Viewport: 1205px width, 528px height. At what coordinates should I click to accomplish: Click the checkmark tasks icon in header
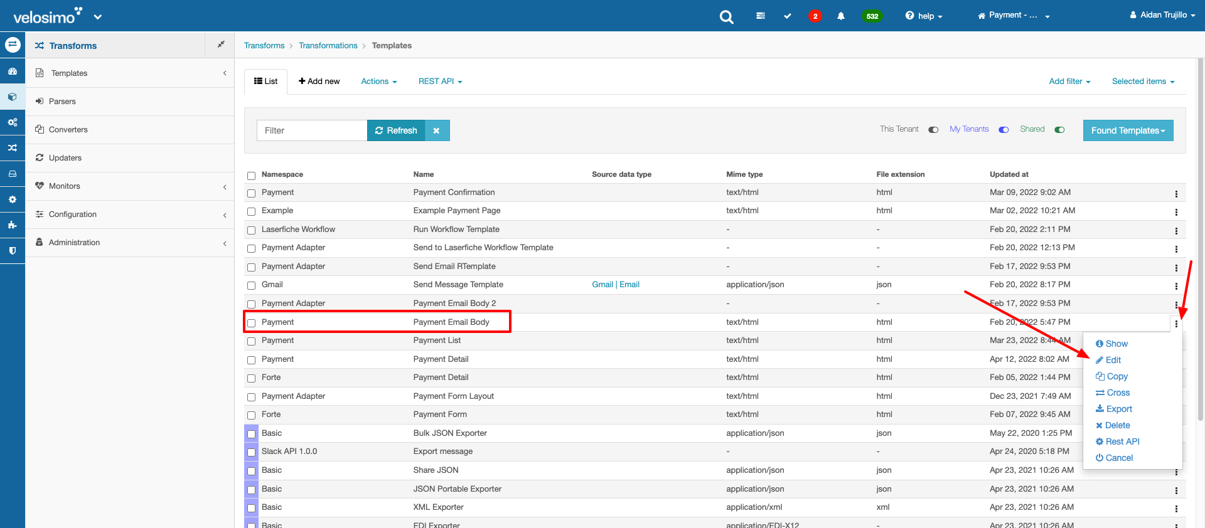point(788,16)
